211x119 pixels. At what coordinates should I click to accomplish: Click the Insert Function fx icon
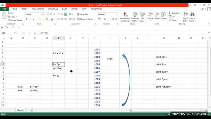[35, 33]
